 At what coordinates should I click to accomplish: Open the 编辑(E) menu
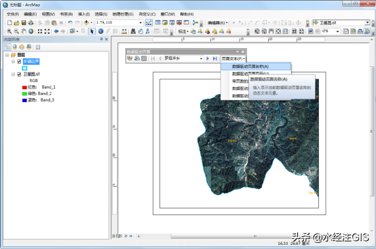(x=31, y=14)
